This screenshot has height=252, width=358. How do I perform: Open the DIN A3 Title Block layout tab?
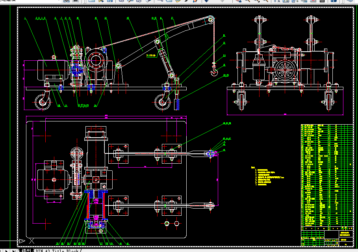57,251
